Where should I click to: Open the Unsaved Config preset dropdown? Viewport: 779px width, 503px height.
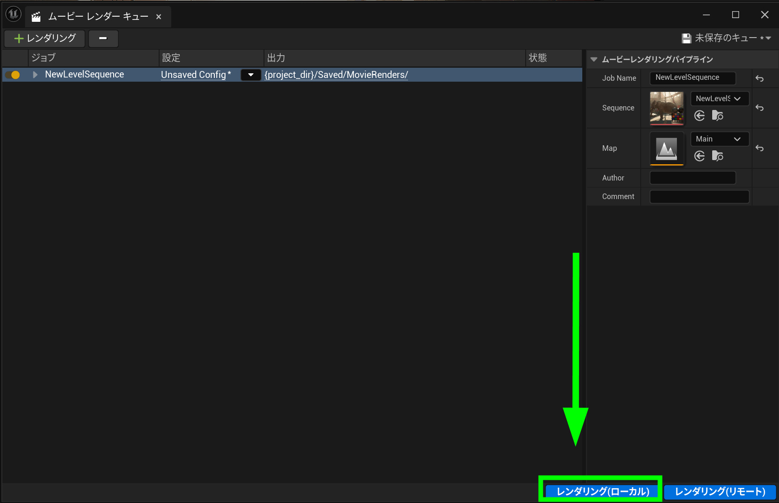click(x=251, y=75)
